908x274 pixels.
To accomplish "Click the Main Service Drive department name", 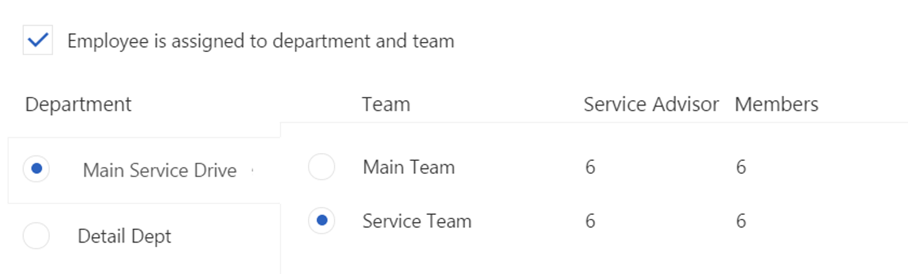I will [x=159, y=170].
